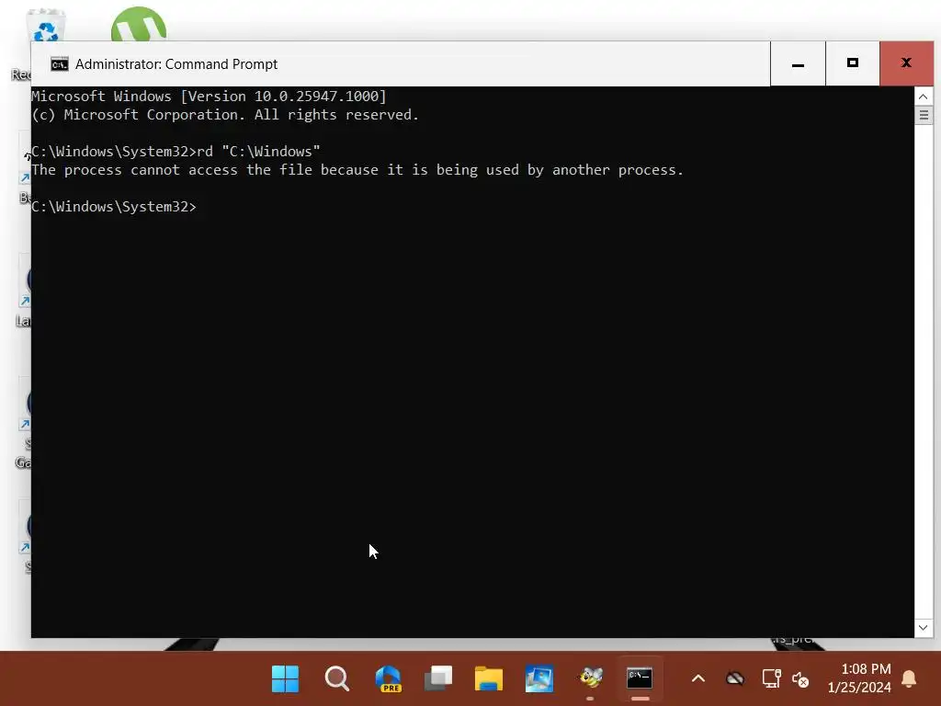941x706 pixels.
Task: Click the Microsoft Corporation copyright line
Action: click(225, 115)
